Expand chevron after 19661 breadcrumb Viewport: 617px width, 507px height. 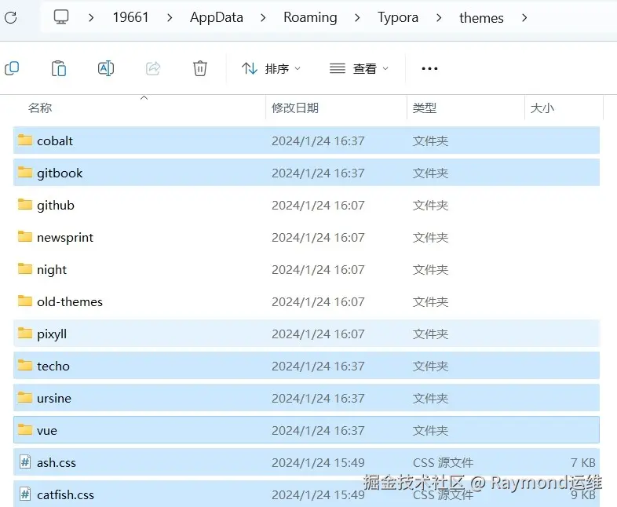170,18
